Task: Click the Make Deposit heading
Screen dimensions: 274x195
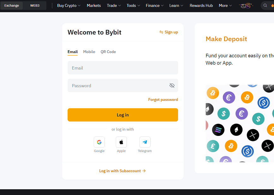Action: coord(226,39)
